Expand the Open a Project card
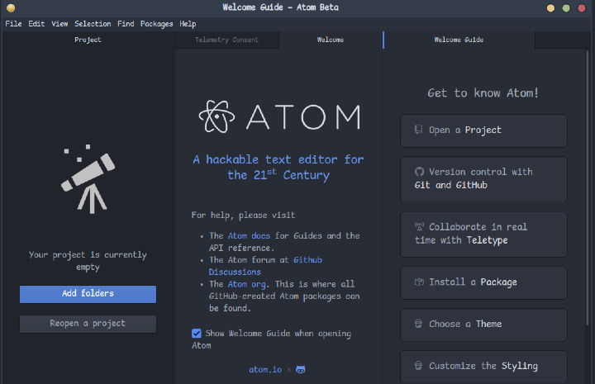Viewport: 595px width, 384px height. click(483, 130)
